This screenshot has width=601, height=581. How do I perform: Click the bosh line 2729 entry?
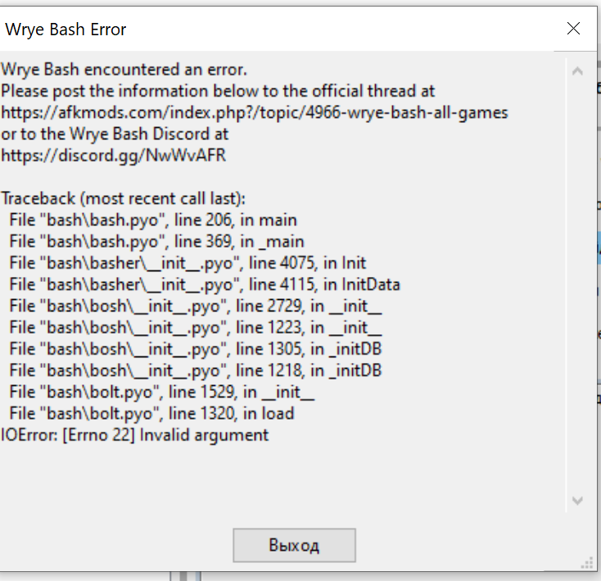tap(196, 306)
